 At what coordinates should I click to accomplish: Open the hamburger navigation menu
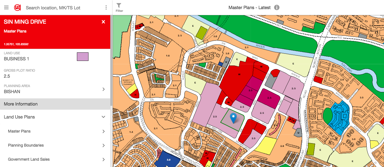pos(6,7)
